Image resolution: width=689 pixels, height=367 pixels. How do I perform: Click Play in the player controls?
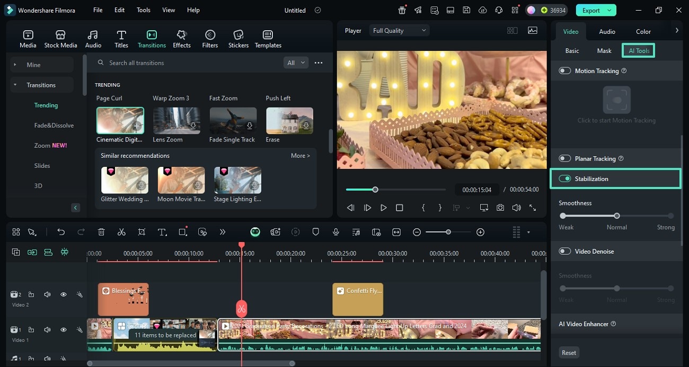(x=384, y=208)
